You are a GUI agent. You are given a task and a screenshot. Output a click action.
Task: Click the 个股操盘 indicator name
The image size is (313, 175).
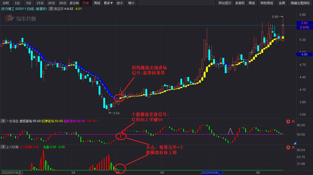pyautogui.click(x=12, y=121)
